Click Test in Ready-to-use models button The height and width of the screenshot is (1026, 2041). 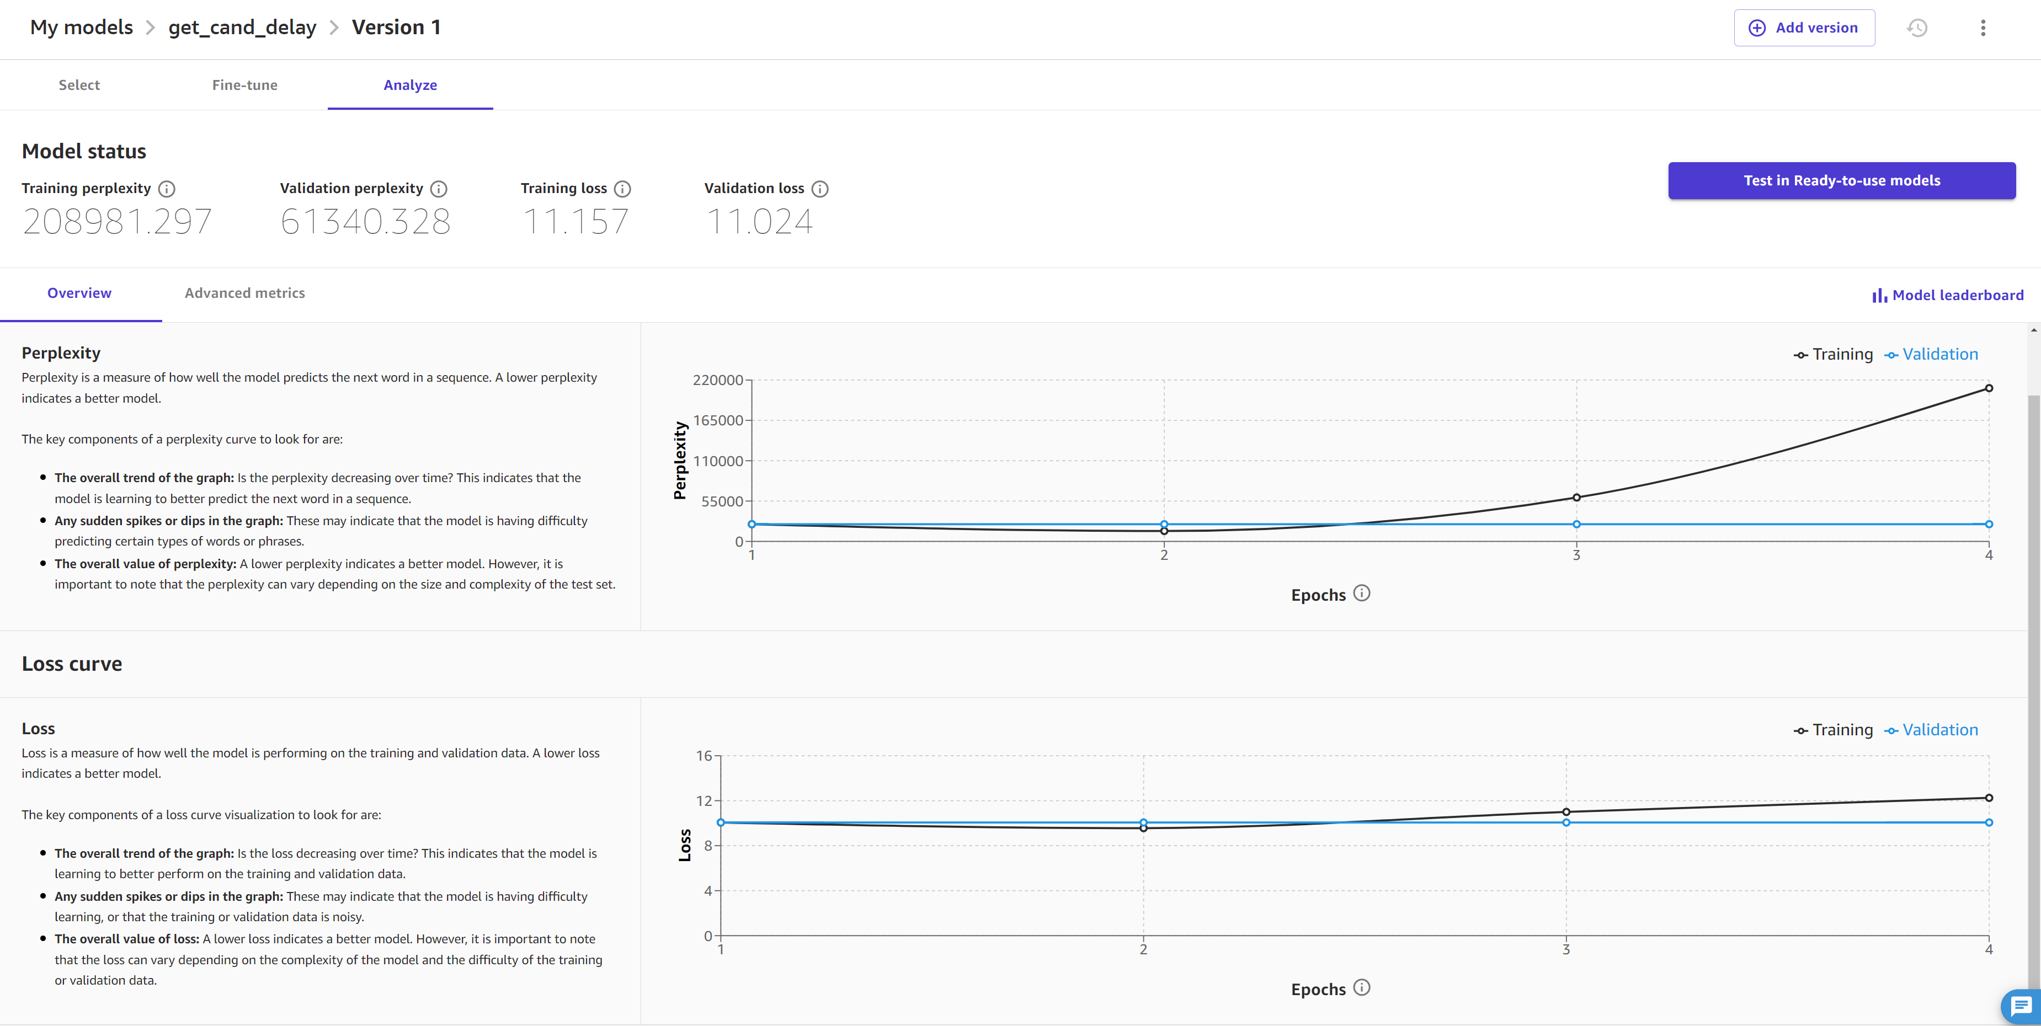1841,179
